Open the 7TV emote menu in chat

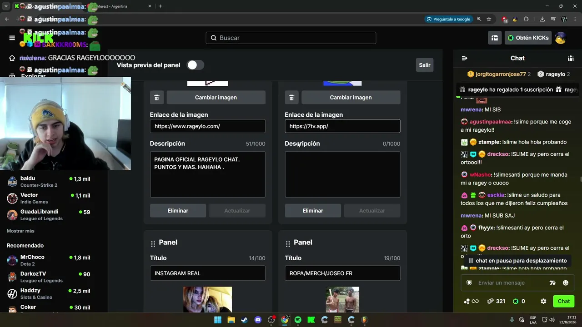tap(552, 282)
